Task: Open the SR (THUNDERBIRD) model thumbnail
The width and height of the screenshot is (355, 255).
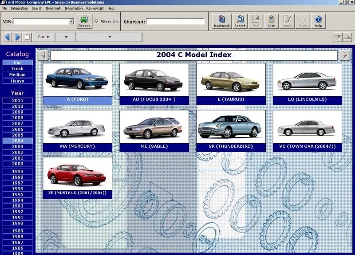Action: pos(231,131)
